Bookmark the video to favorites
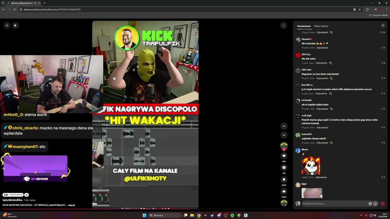Screen dimensions: 390x219 tap(284, 179)
